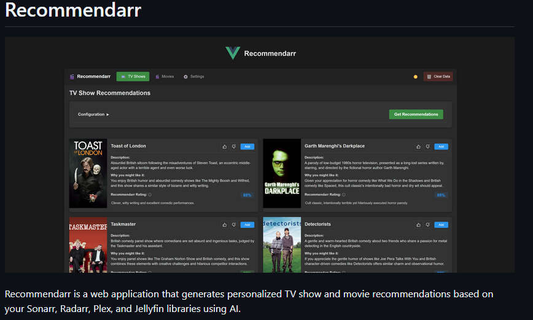Dislike Toast of London with thumbs down
Screen dimensions: 533x320
(234, 147)
